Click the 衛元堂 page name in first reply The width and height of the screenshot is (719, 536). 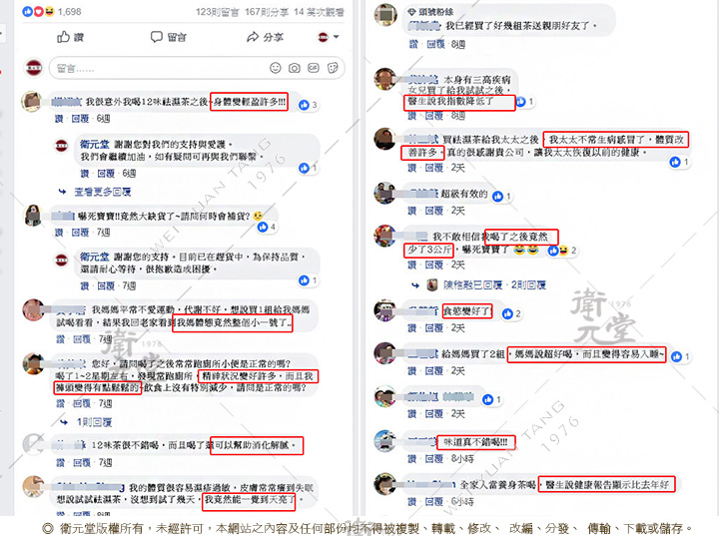pos(95,144)
